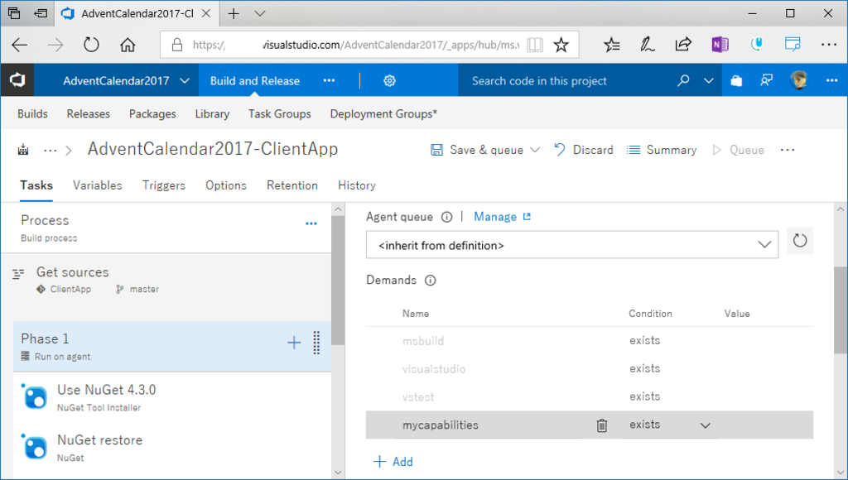Show Agent queue info tooltip
The image size is (848, 480).
point(446,218)
